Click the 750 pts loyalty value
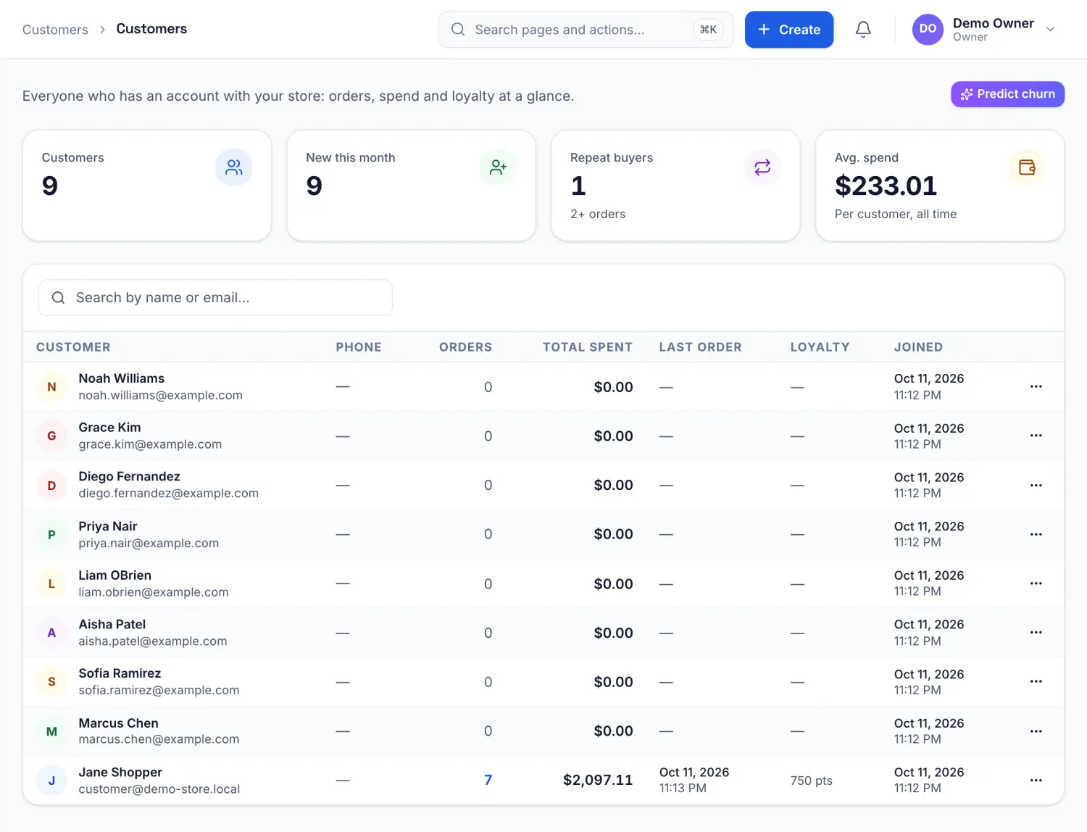Image resolution: width=1087 pixels, height=832 pixels. [x=812, y=781]
